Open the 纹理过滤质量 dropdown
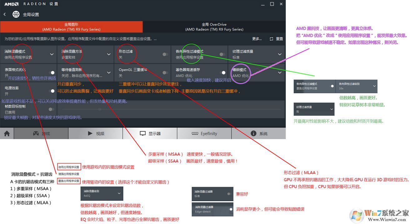This screenshot has height=224, width=411. (x=280, y=54)
